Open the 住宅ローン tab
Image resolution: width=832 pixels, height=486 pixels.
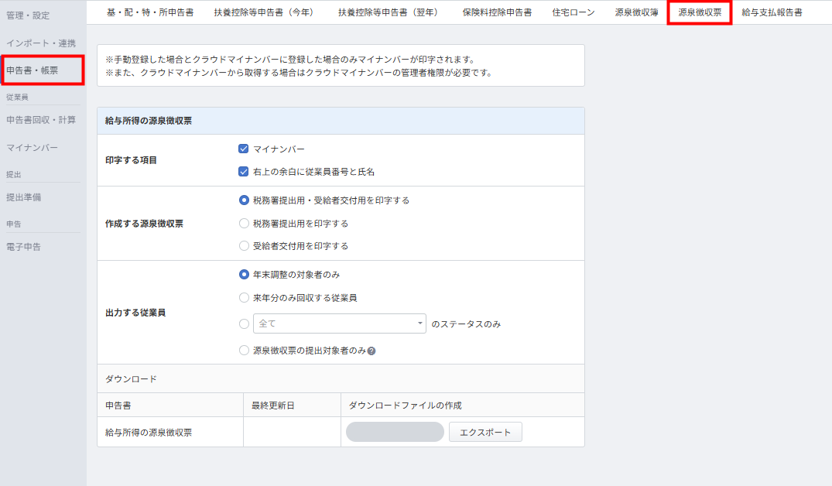click(573, 13)
